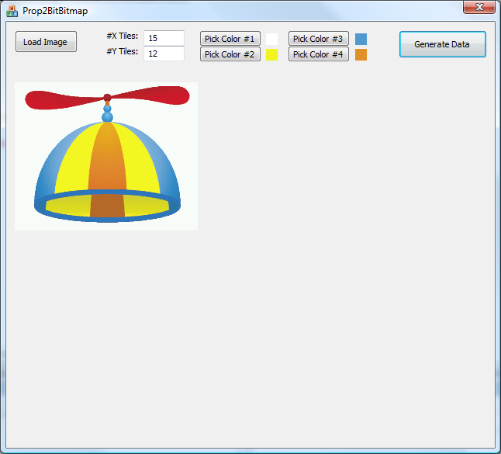Select the yellow color #2 swatch
The image size is (501, 454).
pyautogui.click(x=271, y=54)
